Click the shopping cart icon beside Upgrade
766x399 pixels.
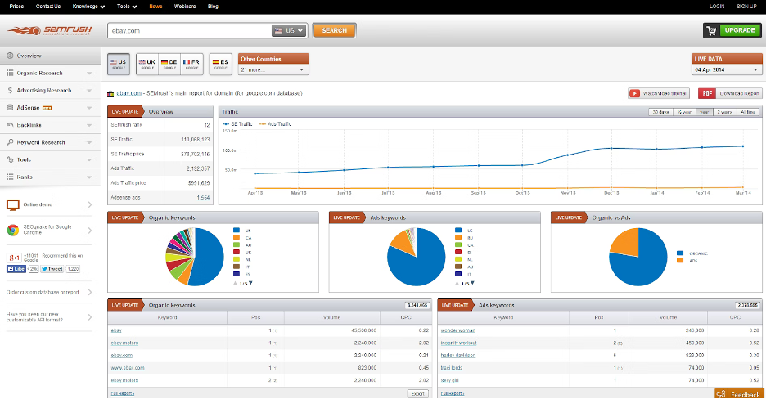pyautogui.click(x=711, y=30)
